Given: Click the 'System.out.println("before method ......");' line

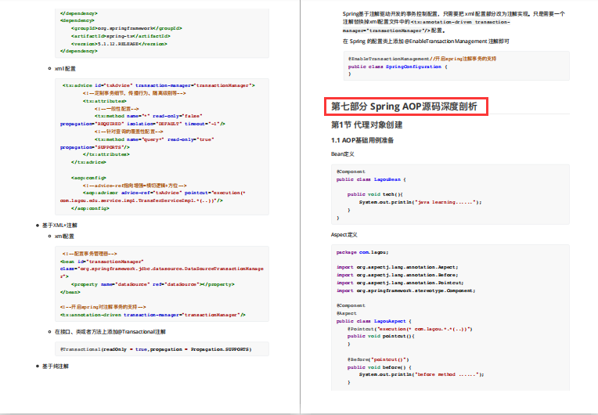Looking at the screenshot, I should point(421,374).
